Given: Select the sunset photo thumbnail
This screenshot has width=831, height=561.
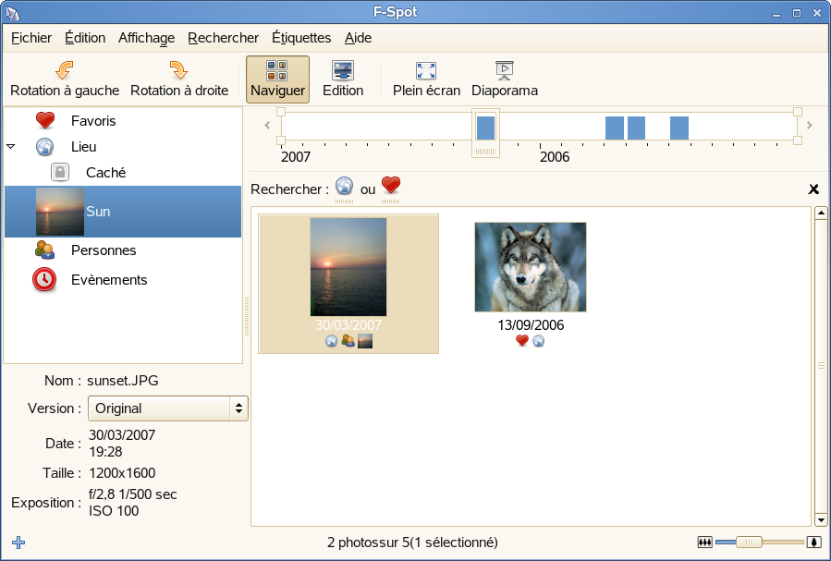Looking at the screenshot, I should pyautogui.click(x=348, y=267).
